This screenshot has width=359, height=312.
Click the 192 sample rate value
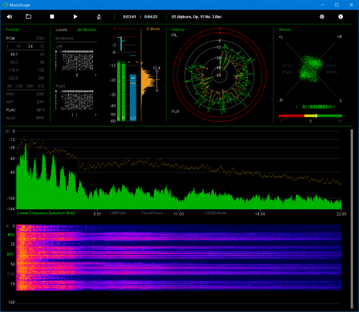41,70
